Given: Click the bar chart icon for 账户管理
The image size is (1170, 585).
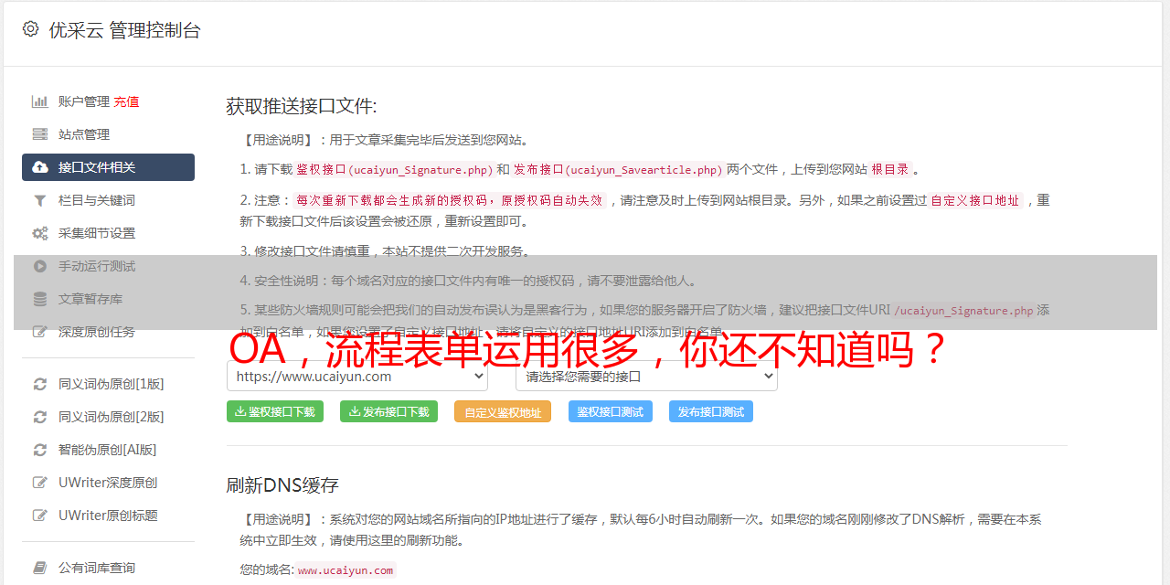Looking at the screenshot, I should [40, 101].
